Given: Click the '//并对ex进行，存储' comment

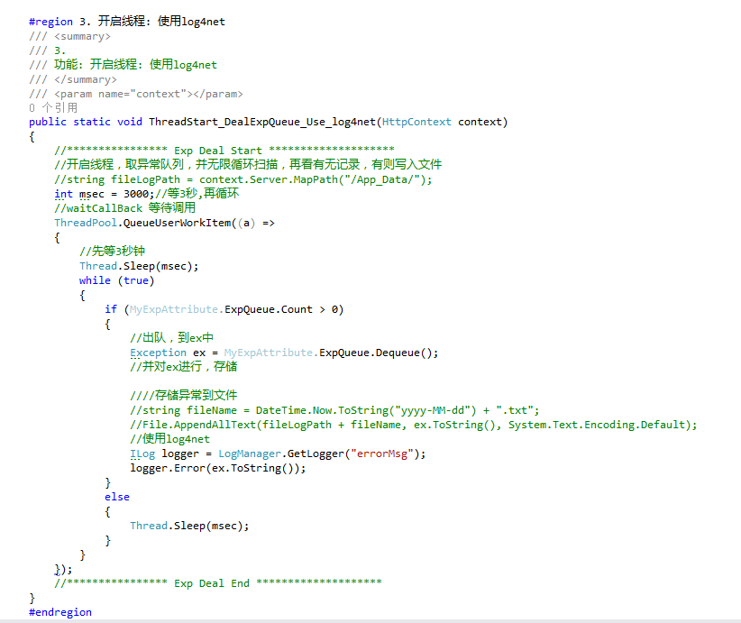Looking at the screenshot, I should click(x=183, y=367).
